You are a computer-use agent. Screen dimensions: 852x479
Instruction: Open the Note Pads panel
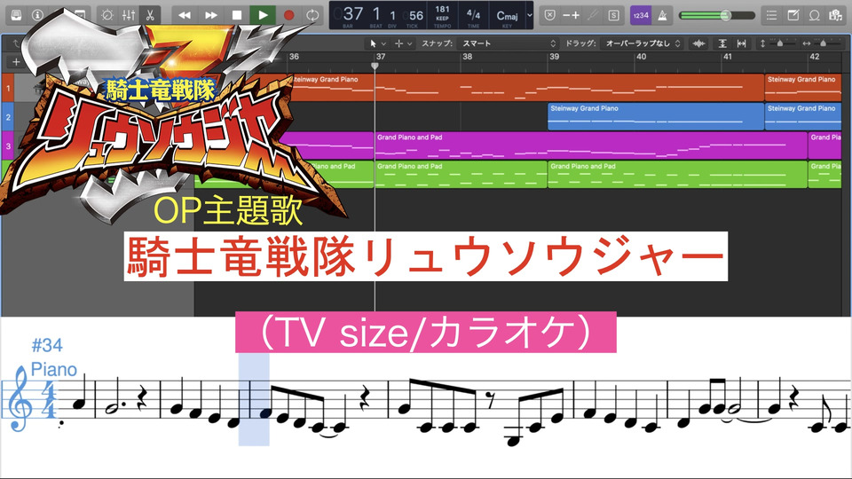coord(793,15)
